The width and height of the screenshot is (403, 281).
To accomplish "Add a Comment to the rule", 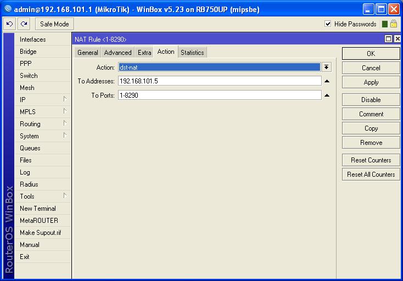I will click(371, 114).
